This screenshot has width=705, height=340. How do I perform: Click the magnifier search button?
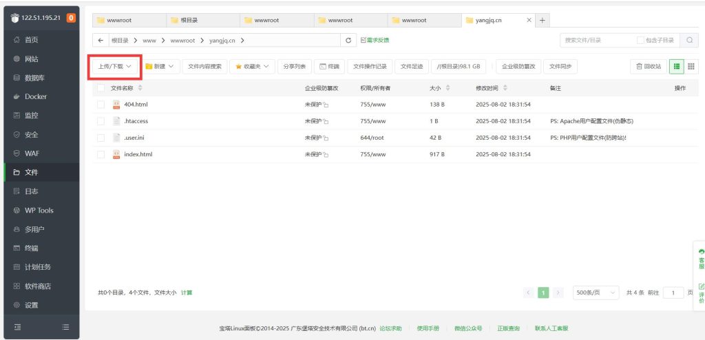pyautogui.click(x=689, y=41)
